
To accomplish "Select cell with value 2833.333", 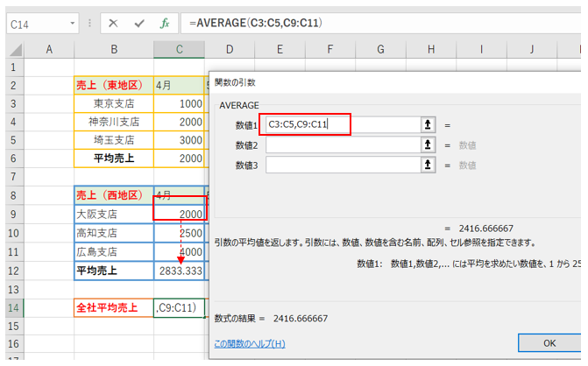I will tap(180, 271).
